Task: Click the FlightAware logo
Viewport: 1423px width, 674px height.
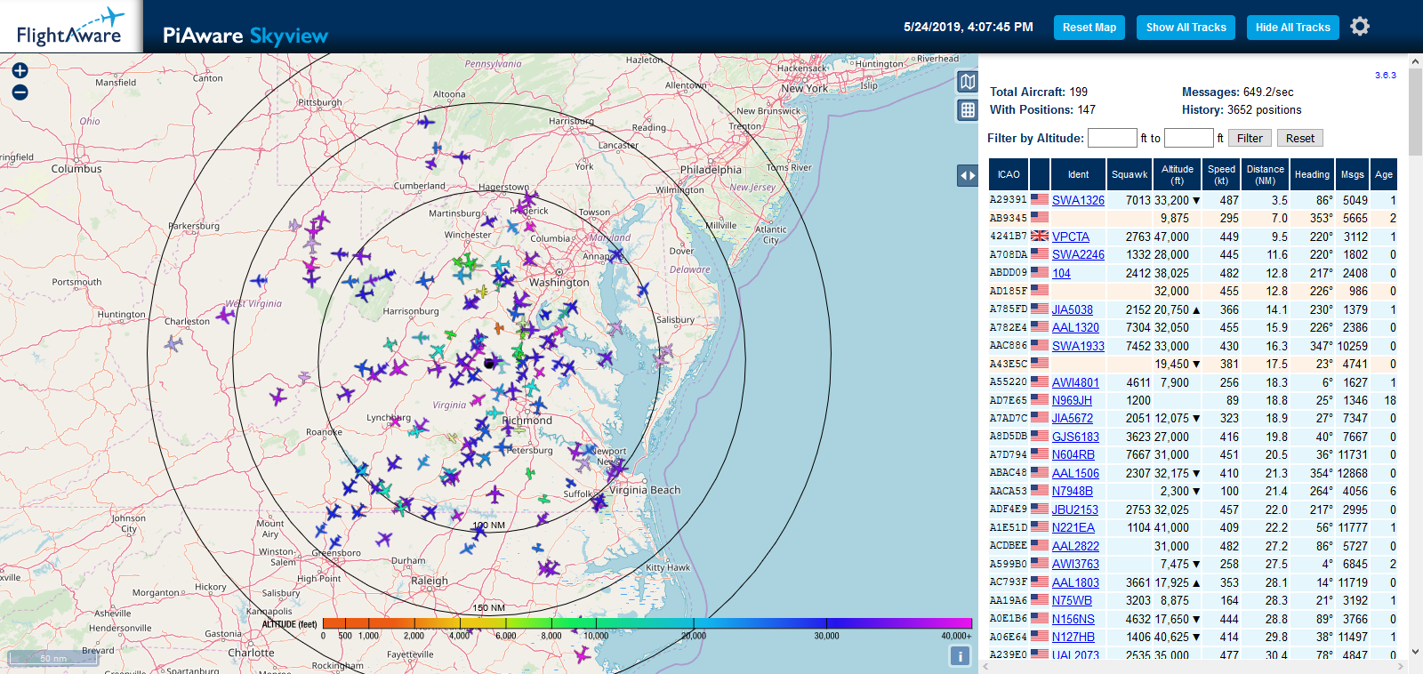Action: pyautogui.click(x=70, y=27)
